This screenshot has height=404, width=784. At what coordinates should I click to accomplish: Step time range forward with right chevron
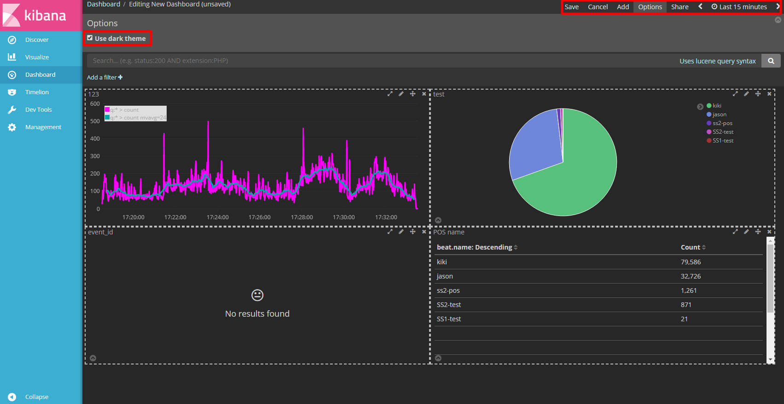pos(778,6)
